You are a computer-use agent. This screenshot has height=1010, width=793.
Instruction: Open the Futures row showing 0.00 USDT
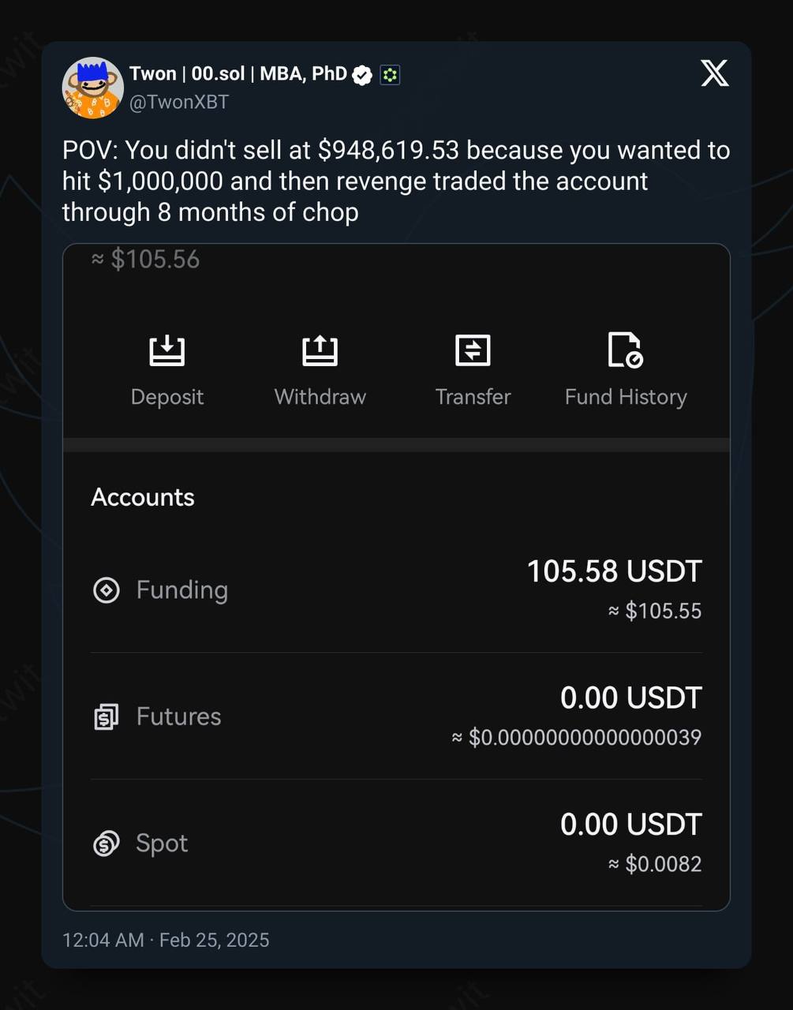[x=396, y=716]
